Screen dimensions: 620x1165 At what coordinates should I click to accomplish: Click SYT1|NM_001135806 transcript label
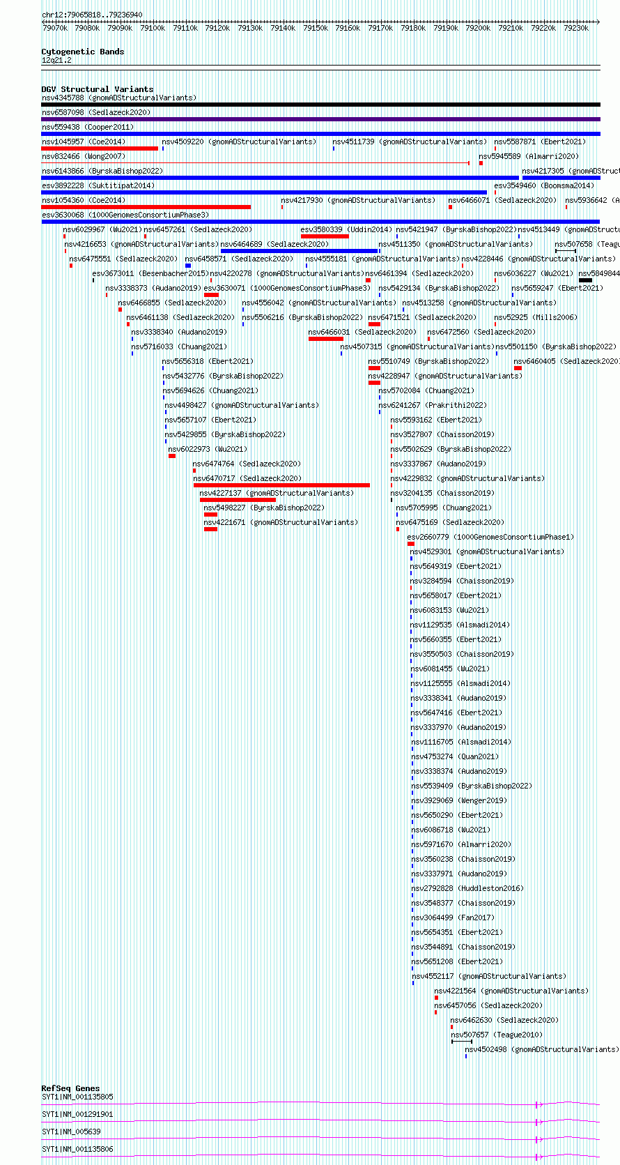click(77, 1149)
